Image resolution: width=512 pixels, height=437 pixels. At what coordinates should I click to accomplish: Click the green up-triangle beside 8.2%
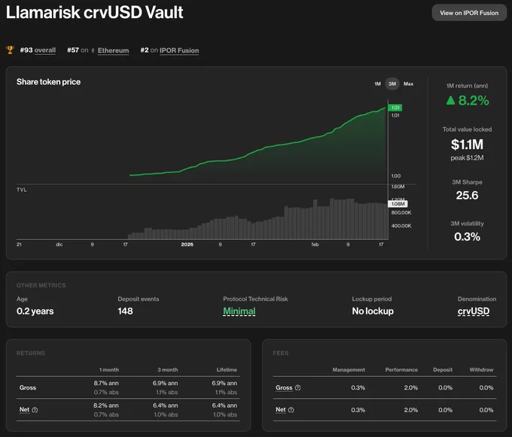click(x=450, y=100)
